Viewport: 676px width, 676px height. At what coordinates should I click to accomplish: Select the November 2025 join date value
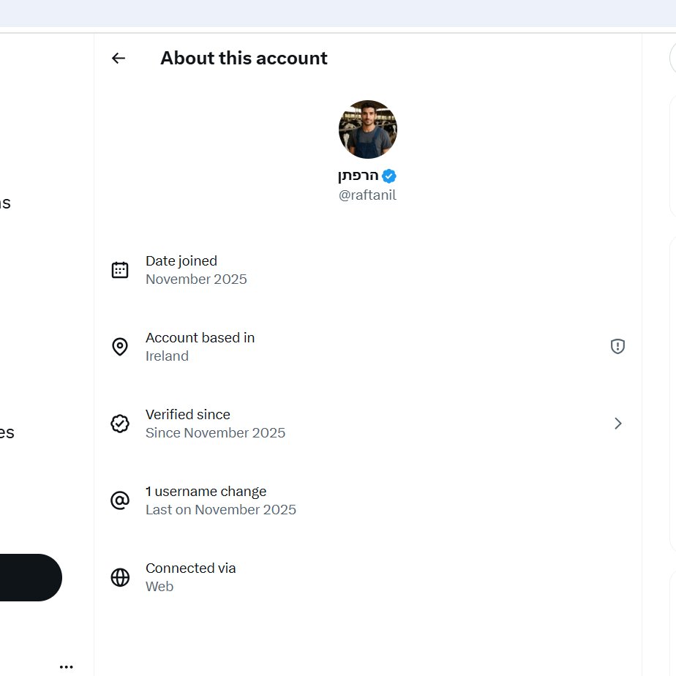(196, 279)
